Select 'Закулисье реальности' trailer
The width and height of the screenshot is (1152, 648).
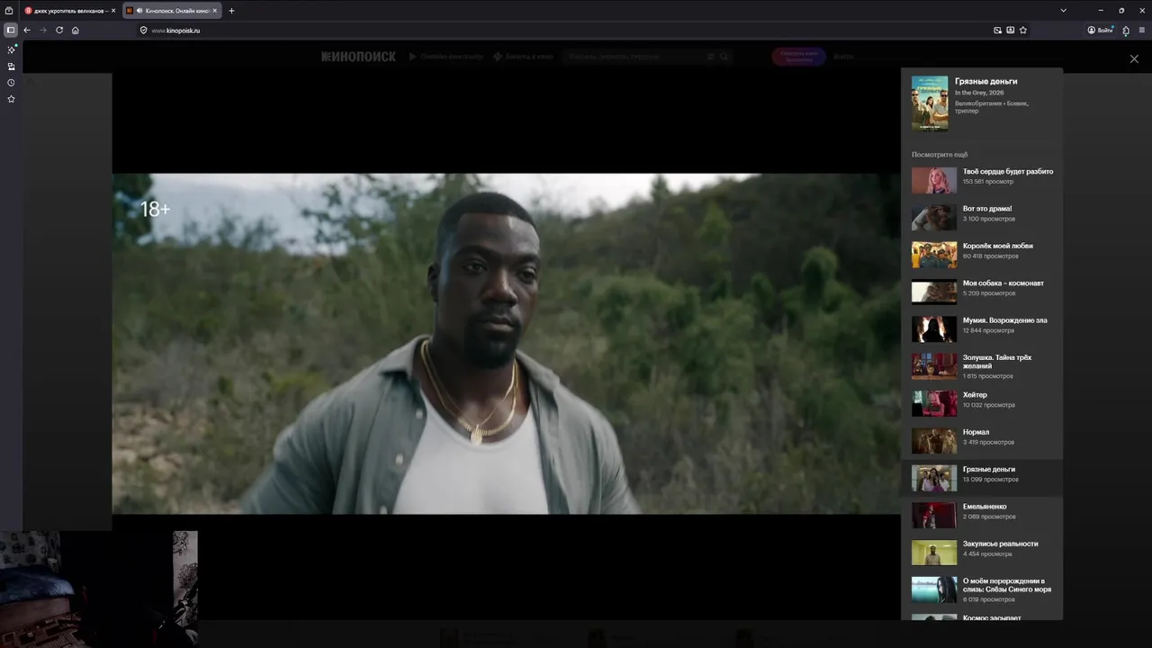[982, 553]
